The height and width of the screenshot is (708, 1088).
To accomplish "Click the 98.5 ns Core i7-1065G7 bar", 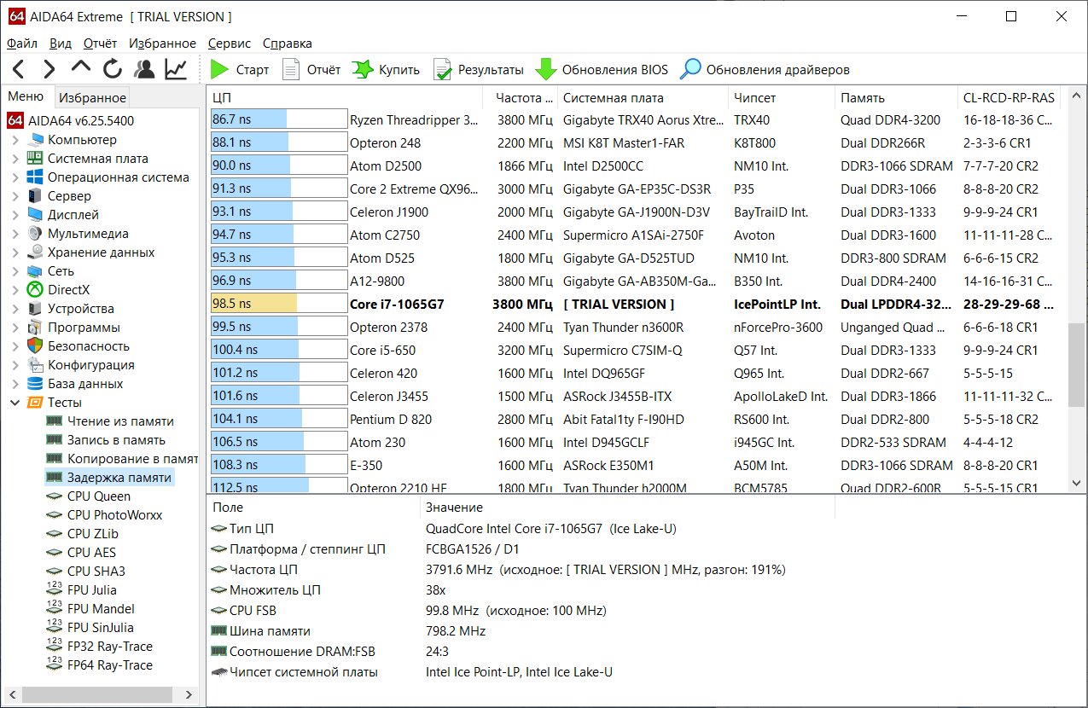I will [x=279, y=304].
